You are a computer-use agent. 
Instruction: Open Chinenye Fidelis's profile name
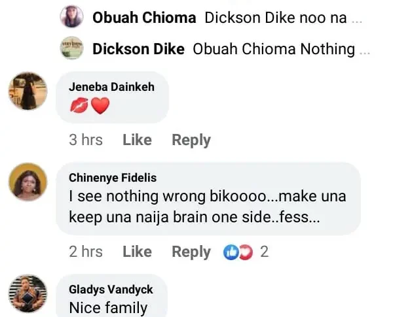click(113, 178)
